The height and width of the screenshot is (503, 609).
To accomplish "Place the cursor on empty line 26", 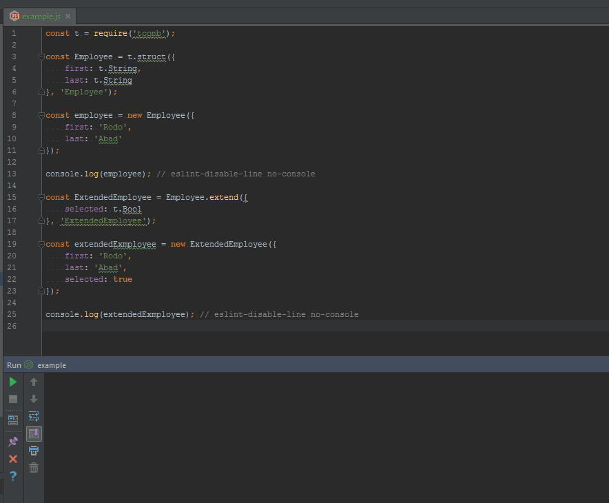I will 276,326.
